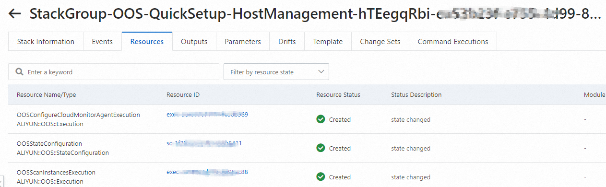The width and height of the screenshot is (606, 187).
Task: Click green check icon for OOSStateConfiguration row
Action: point(321,148)
